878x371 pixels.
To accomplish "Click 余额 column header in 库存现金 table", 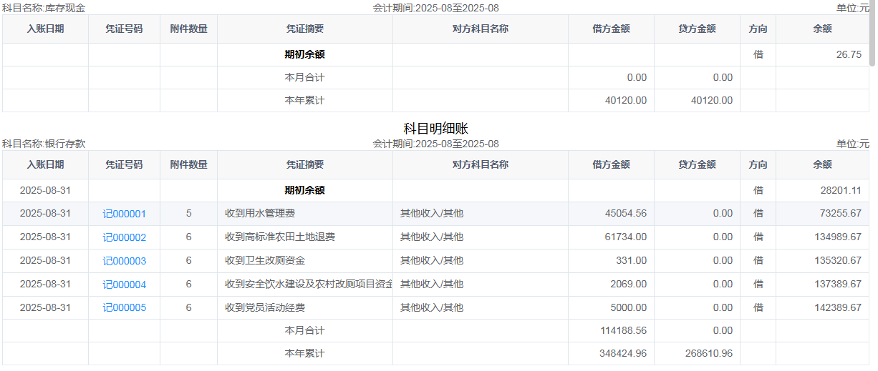I will click(x=822, y=29).
